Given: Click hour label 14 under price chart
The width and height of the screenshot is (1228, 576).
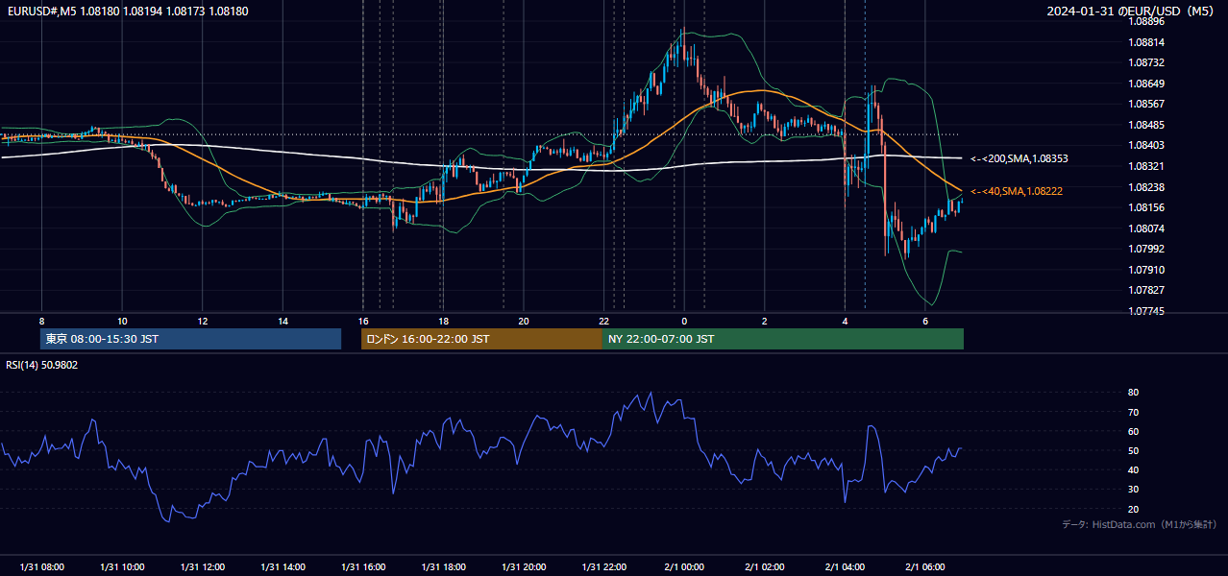Looking at the screenshot, I should [282, 321].
